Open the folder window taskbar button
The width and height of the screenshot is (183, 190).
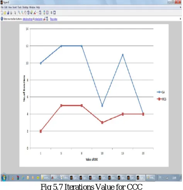(x=46, y=178)
